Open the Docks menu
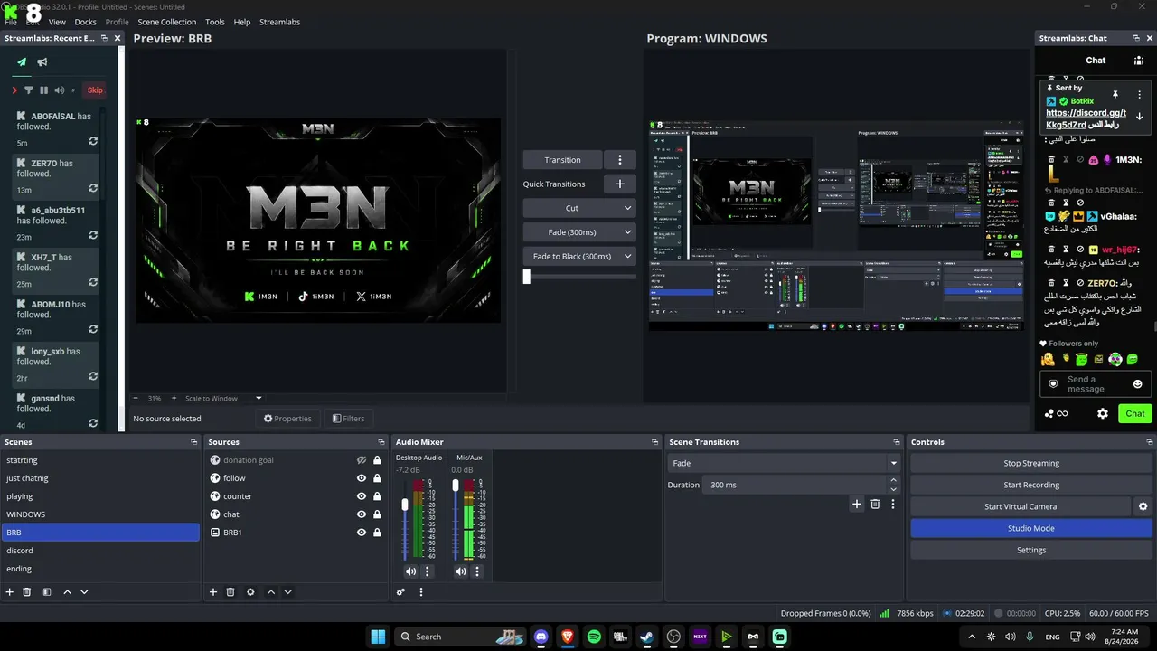This screenshot has height=651, width=1157. tap(85, 22)
